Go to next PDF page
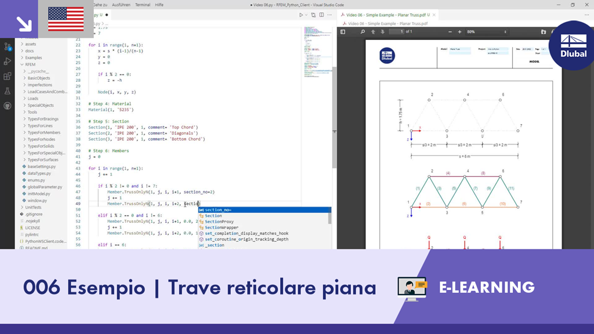The image size is (594, 334). coord(383,32)
